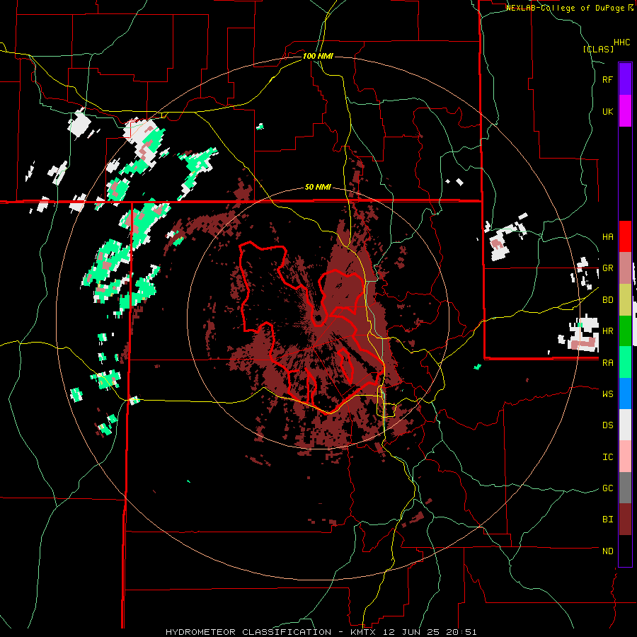Click the GR legend label
Image resolution: width=637 pixels, height=637 pixels.
pyautogui.click(x=607, y=268)
